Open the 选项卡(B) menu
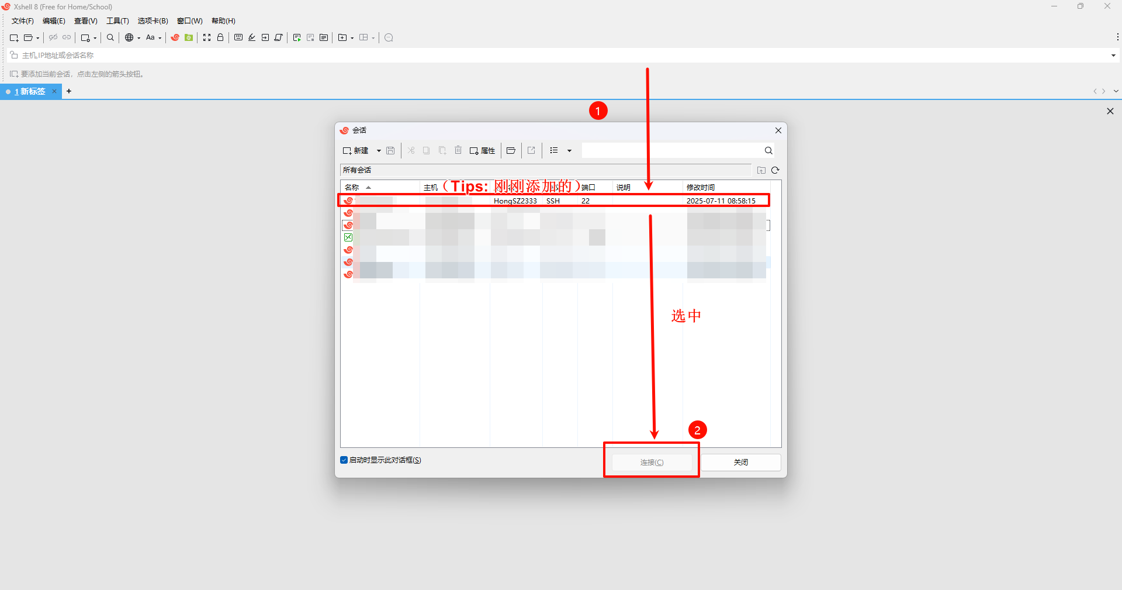 pos(153,21)
